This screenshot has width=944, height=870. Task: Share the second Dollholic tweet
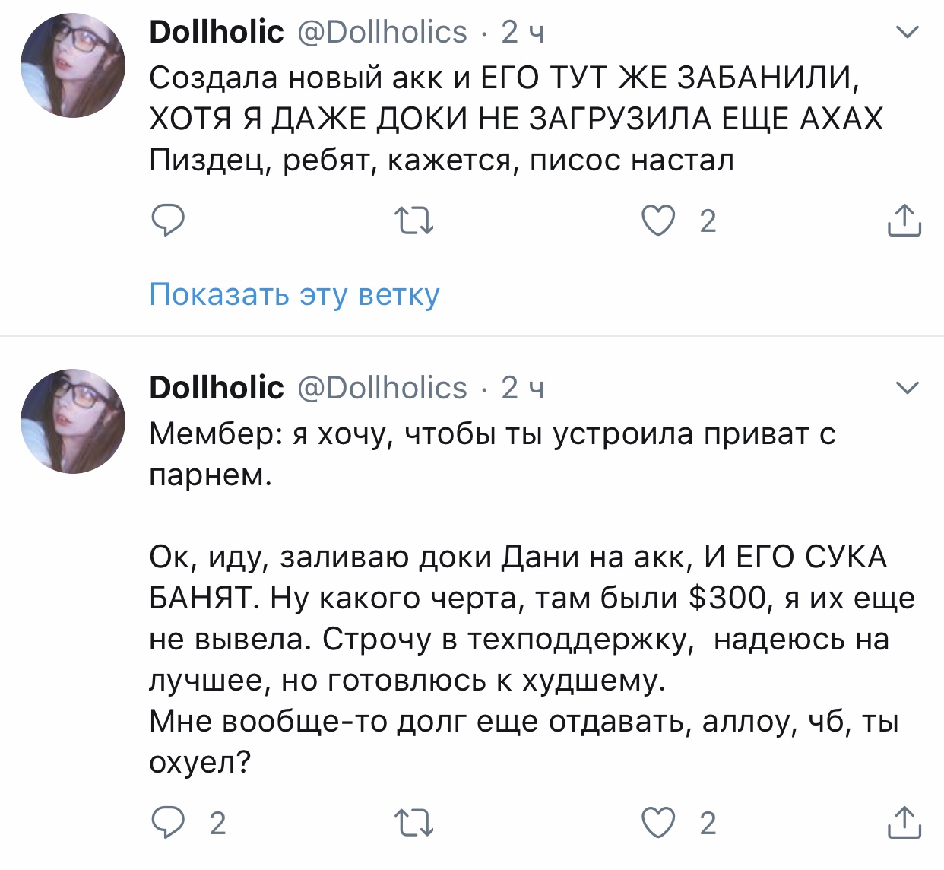click(x=904, y=823)
